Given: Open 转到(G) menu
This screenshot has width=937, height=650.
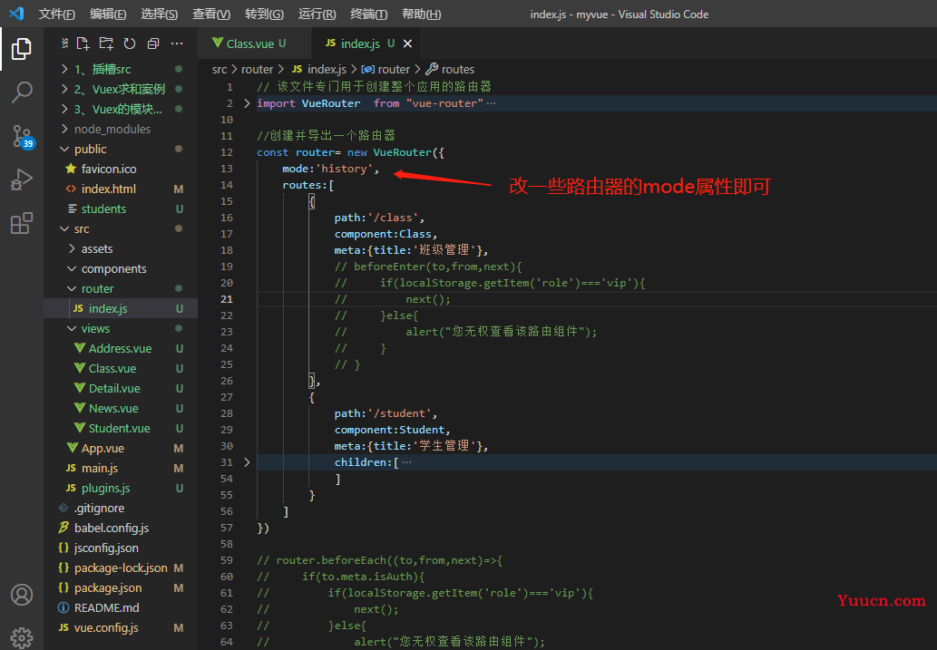Looking at the screenshot, I should (x=264, y=14).
